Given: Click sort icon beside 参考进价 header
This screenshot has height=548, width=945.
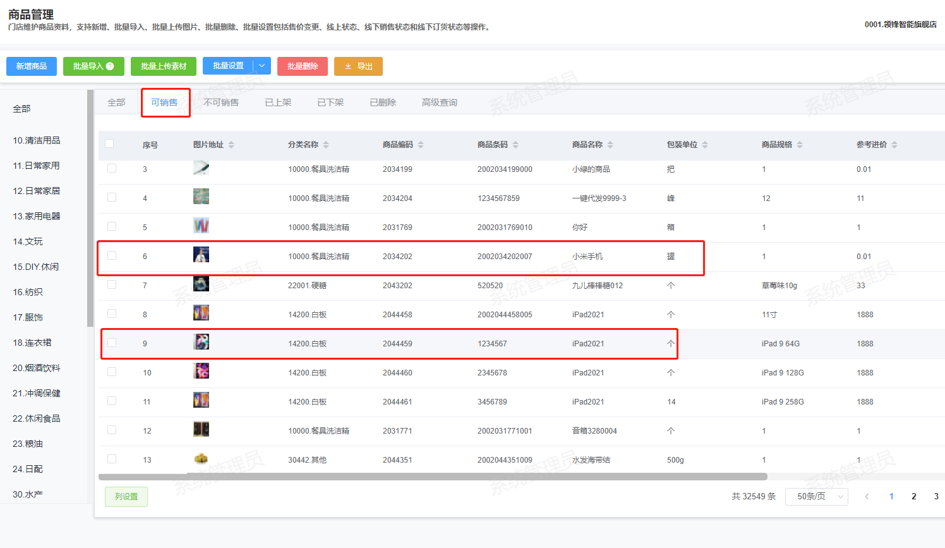Looking at the screenshot, I should (894, 145).
